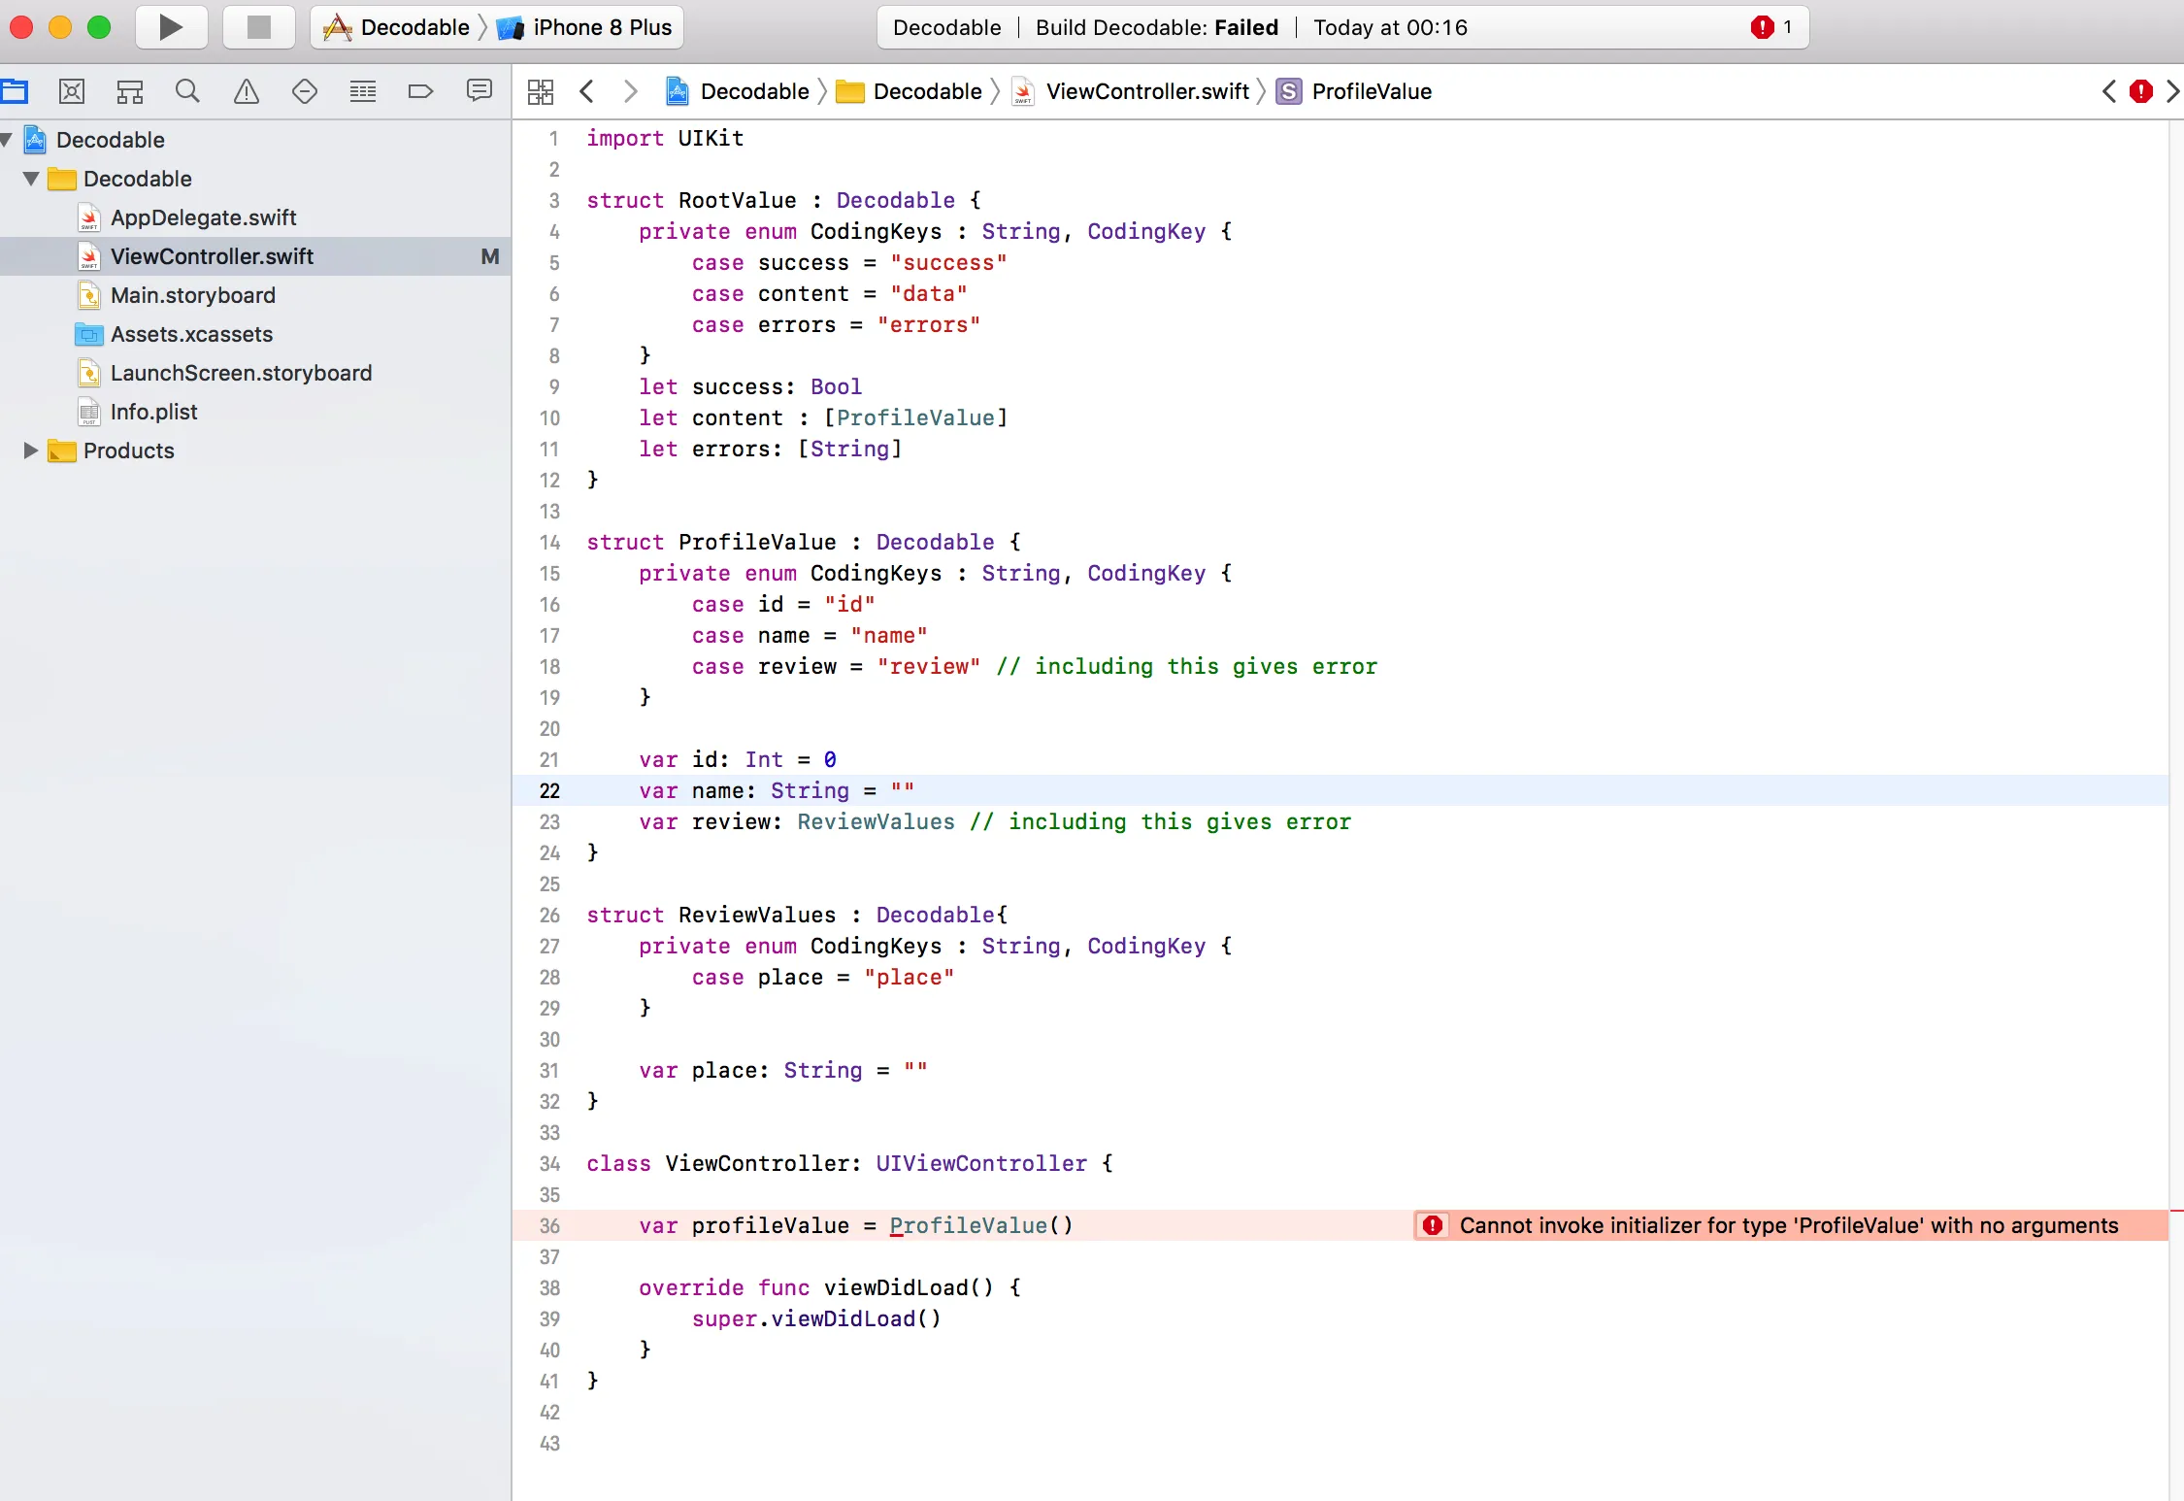Expand the Products folder
The width and height of the screenshot is (2184, 1501).
pos(31,450)
